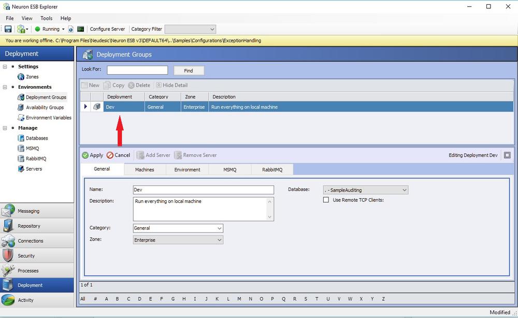Viewport: 518px width, 318px height.
Task: Click the console monitor toolbar icon
Action: point(81,29)
